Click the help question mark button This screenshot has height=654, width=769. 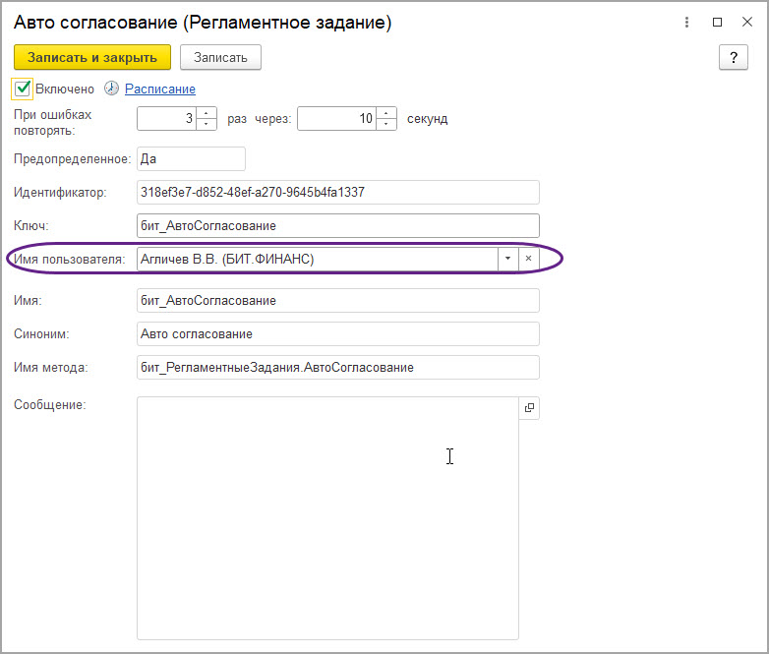734,58
